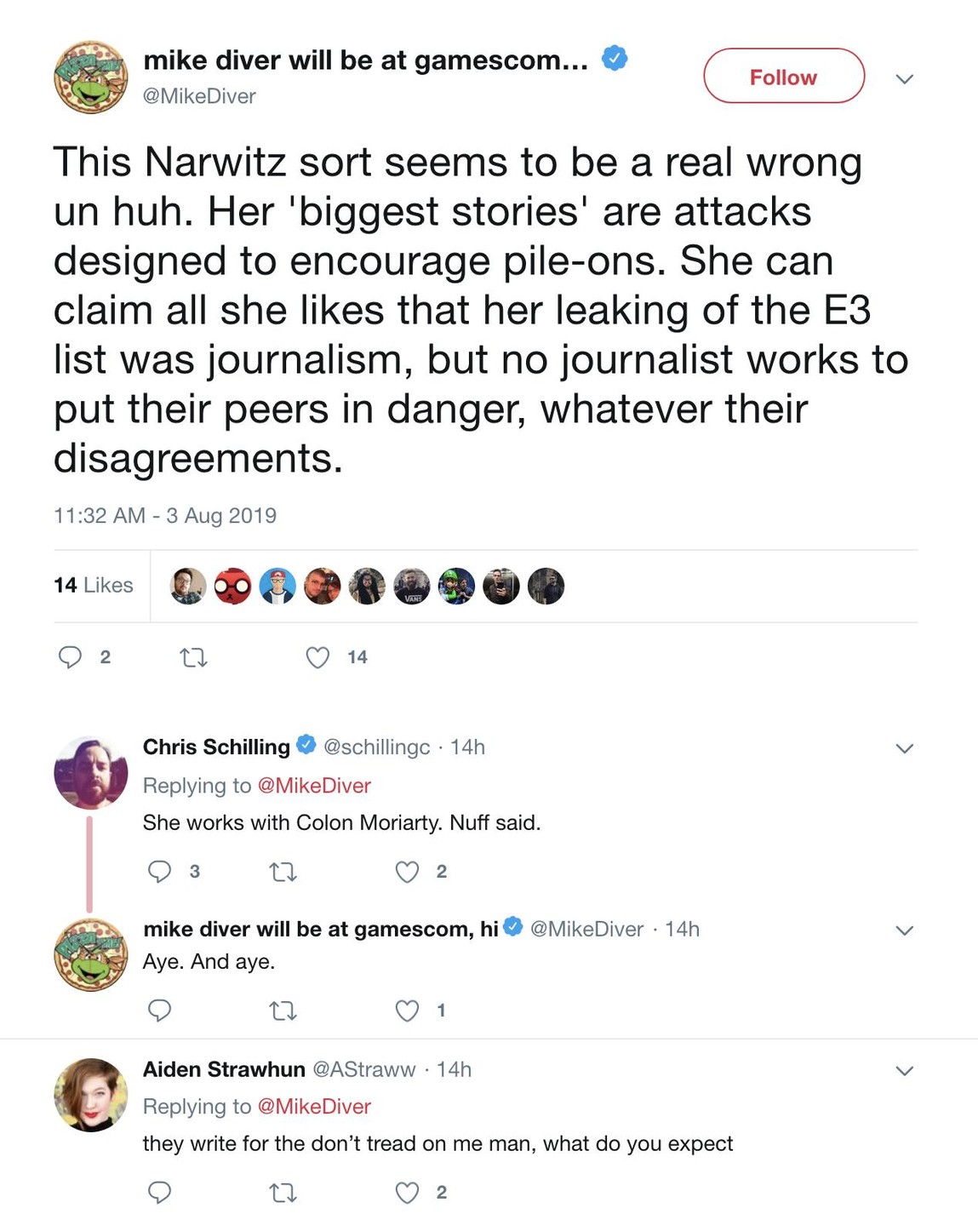Reply to the "Aye. And aye." tweet
This screenshot has height=1214, width=978.
coord(160,1011)
